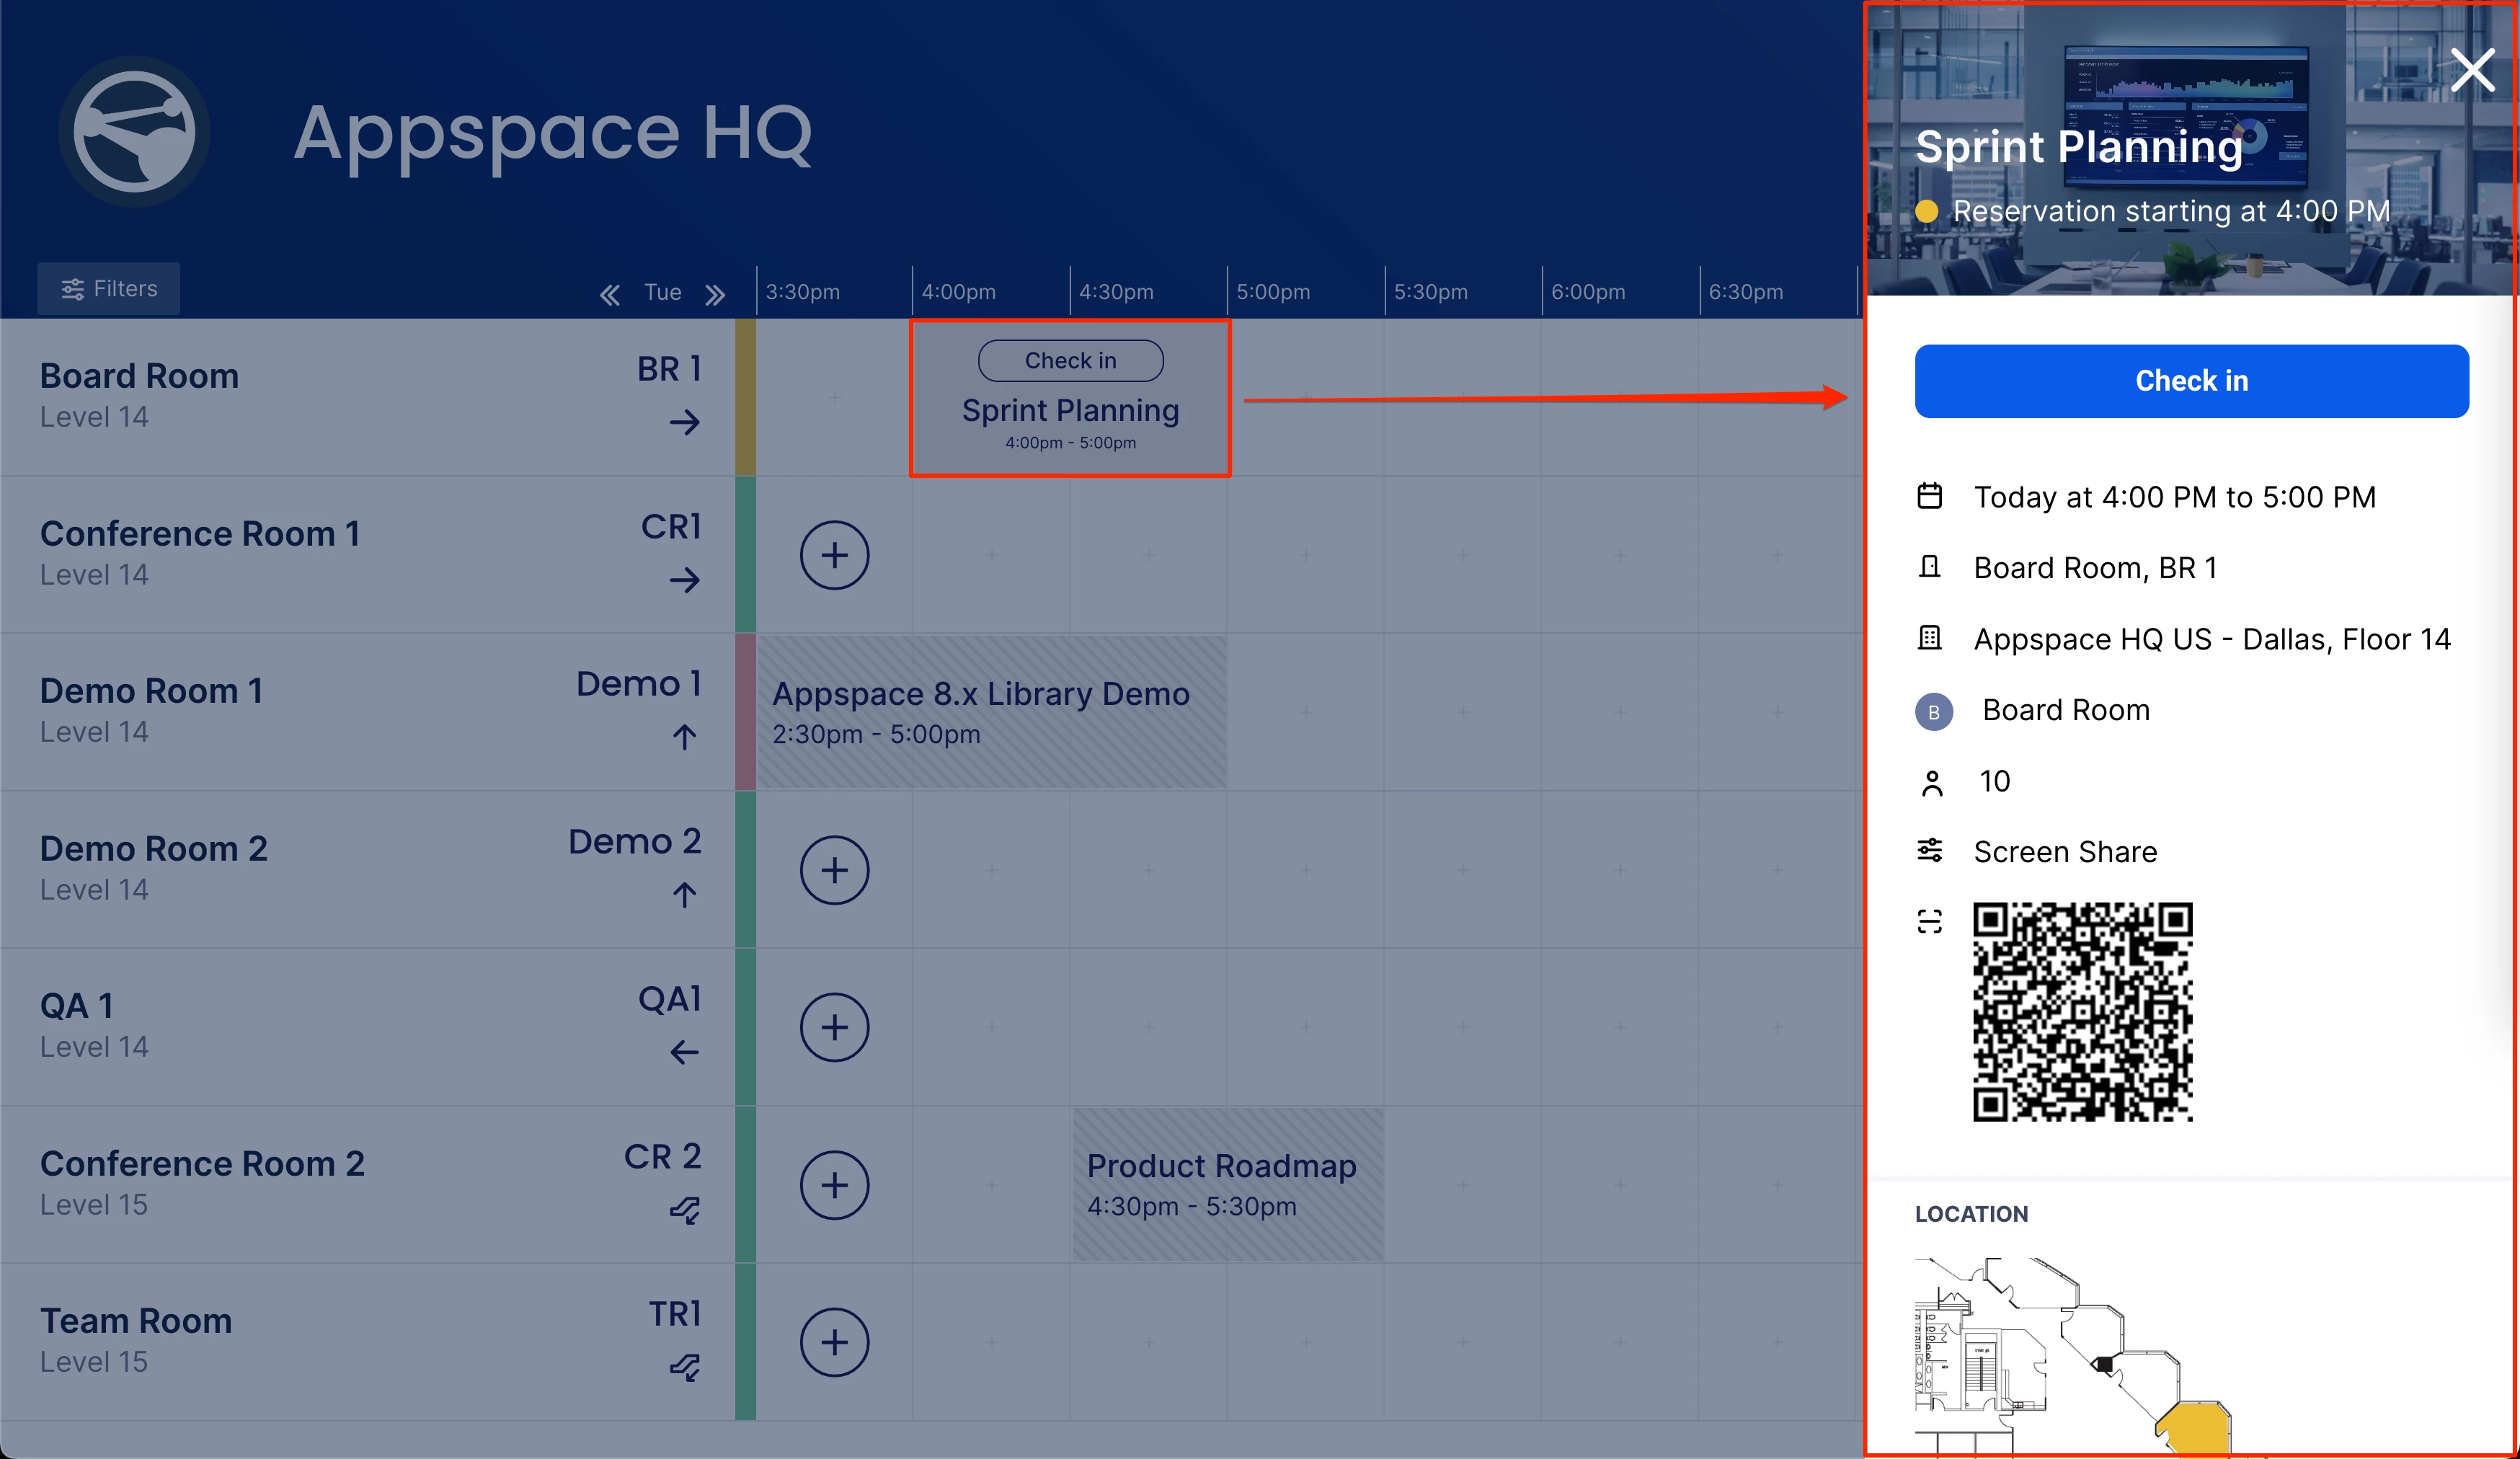Add reservation in Conference Room 2
Image resolution: width=2520 pixels, height=1459 pixels.
[833, 1185]
